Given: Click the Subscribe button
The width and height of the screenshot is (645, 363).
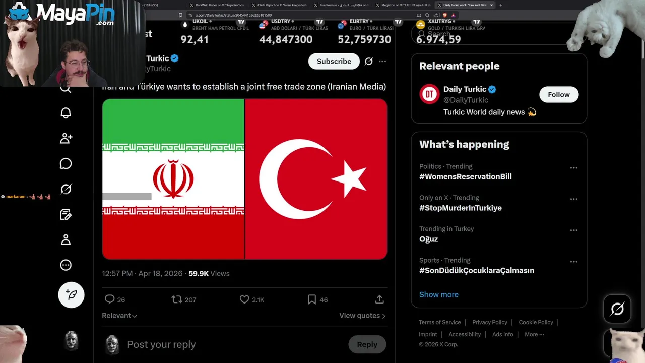Looking at the screenshot, I should pos(334,62).
